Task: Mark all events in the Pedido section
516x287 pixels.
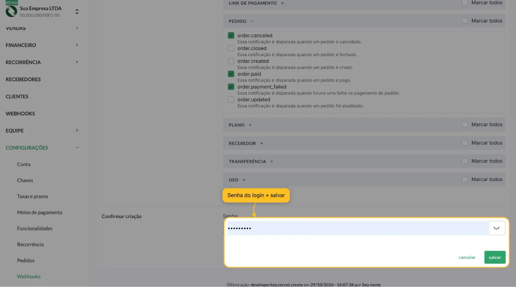Action: (465, 21)
